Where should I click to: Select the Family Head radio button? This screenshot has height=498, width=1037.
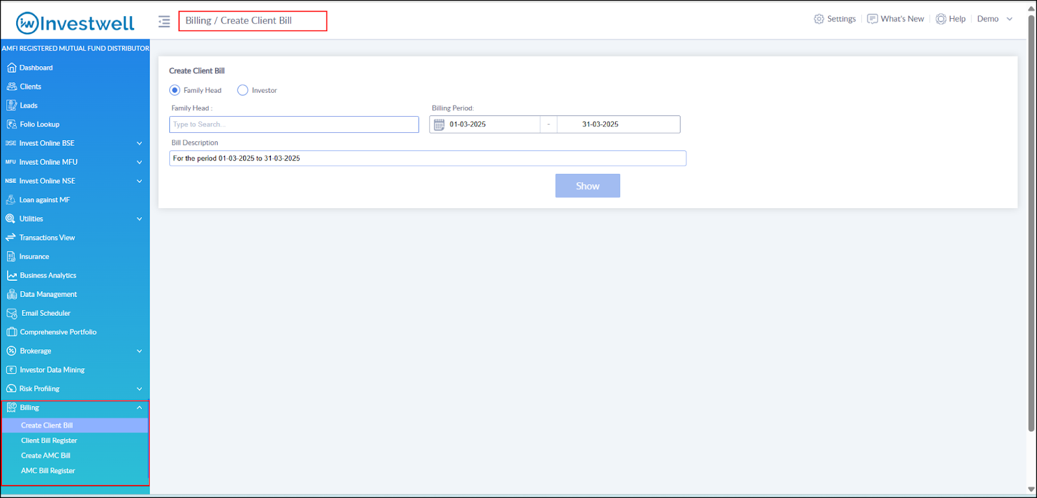click(174, 90)
